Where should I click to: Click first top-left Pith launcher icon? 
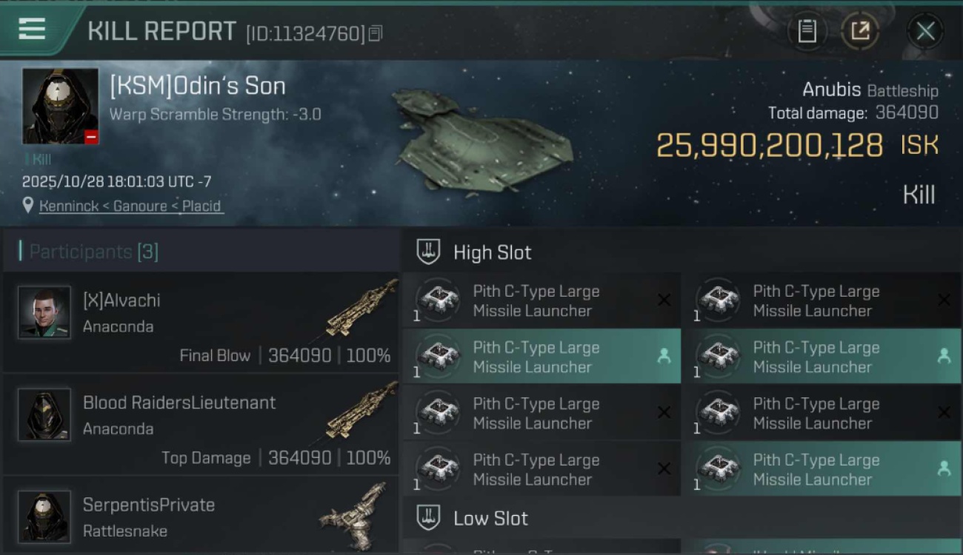coord(438,300)
